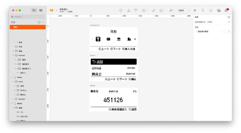Collapse the pages list chevron
The image size is (241, 133).
[x=42, y=22]
